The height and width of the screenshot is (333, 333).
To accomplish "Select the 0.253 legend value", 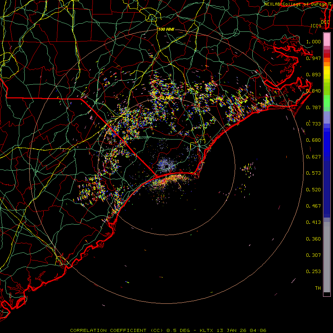I will (x=313, y=272).
